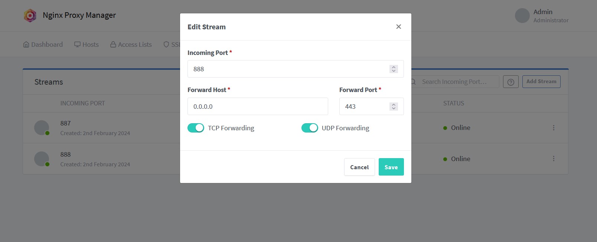Click the Forward Port spinner arrows
597x242 pixels.
point(394,107)
